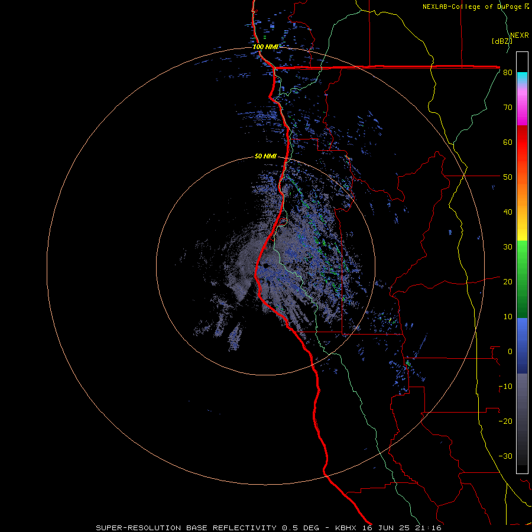Image resolution: width=532 pixels, height=532 pixels.
Task: Click the 0 value on the dBZ scale
Action: (510, 352)
